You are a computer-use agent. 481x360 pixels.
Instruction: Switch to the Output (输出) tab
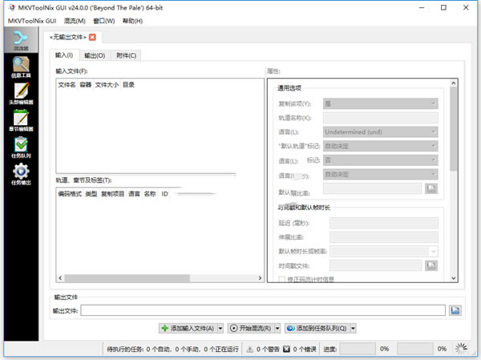[95, 55]
